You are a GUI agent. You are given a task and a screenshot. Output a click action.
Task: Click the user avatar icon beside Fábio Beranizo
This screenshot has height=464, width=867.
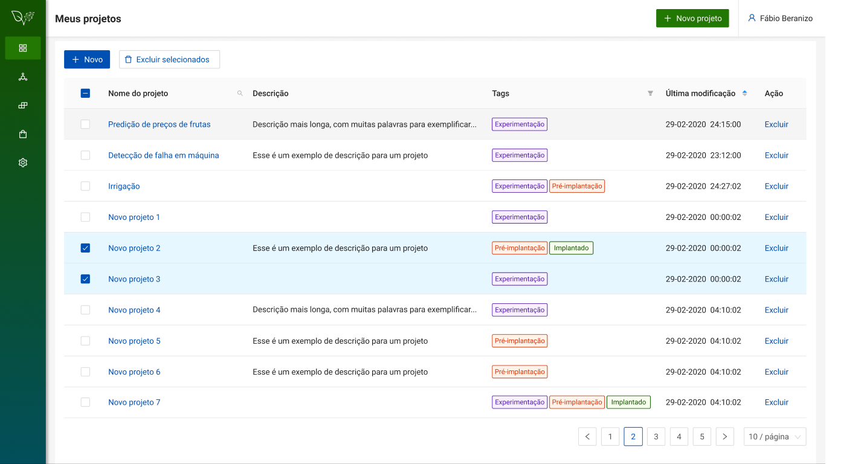752,18
